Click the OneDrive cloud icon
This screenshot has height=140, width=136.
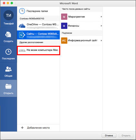(22, 26)
